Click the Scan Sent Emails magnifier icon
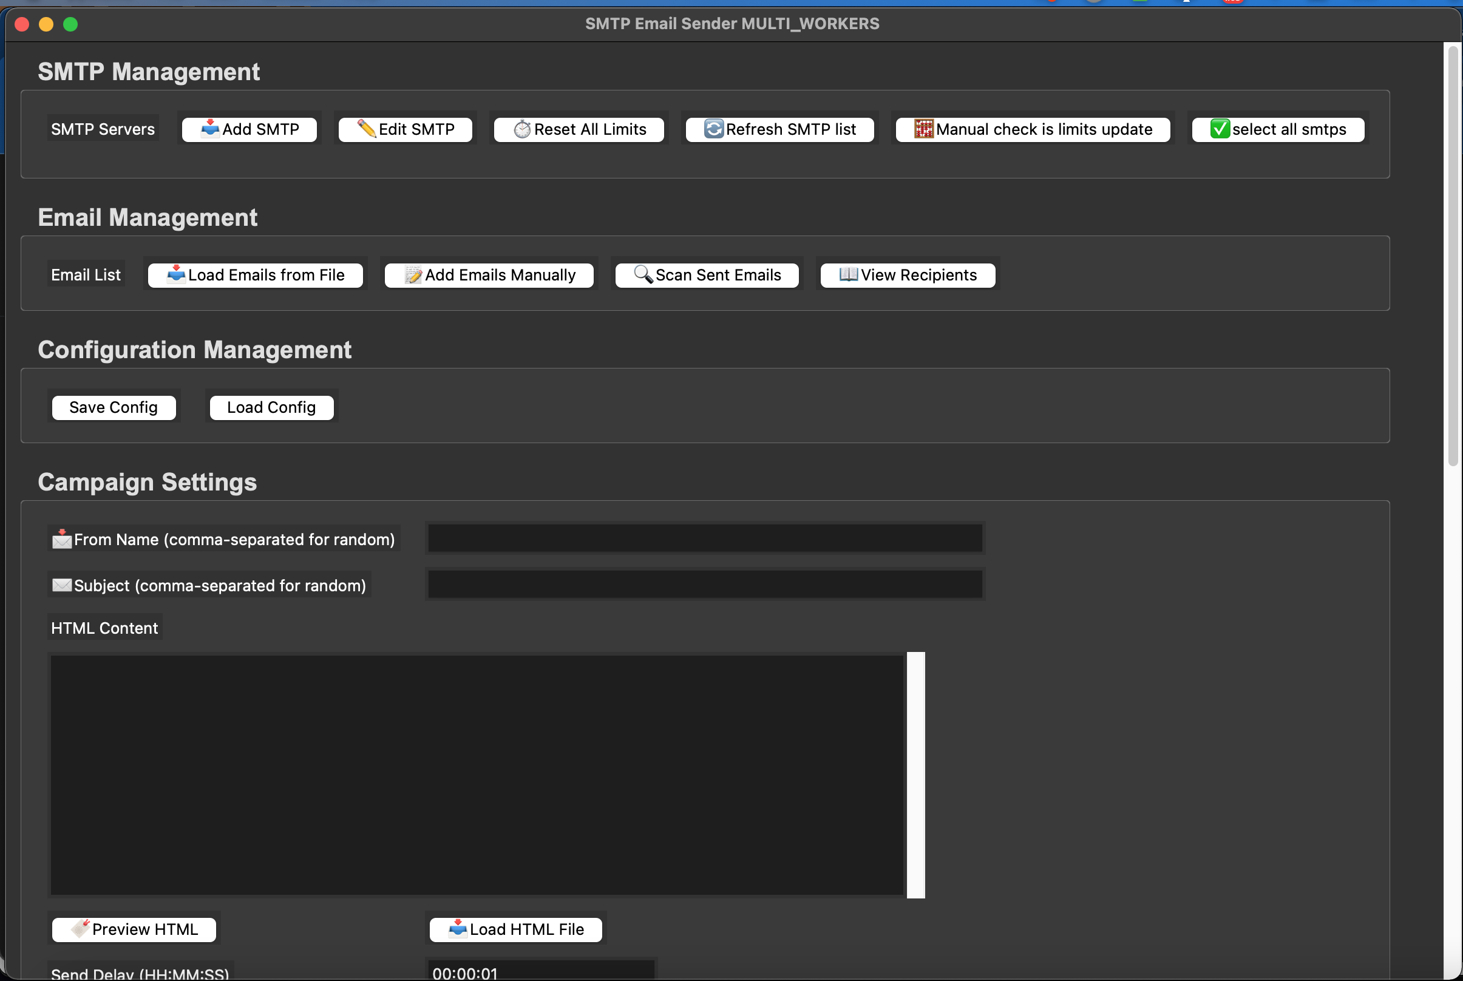 click(x=643, y=274)
